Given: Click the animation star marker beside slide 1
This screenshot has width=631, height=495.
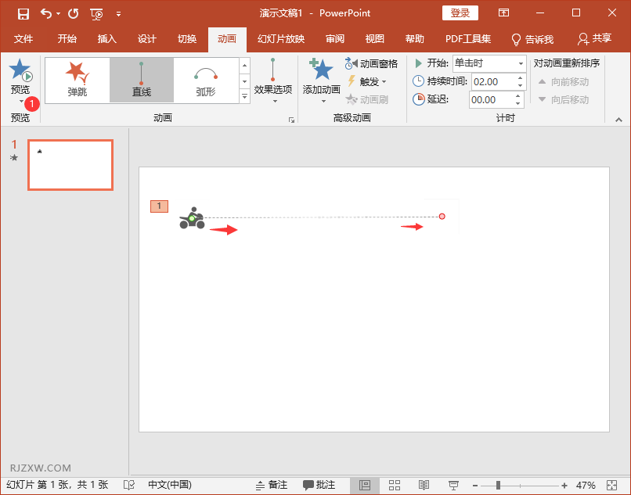Looking at the screenshot, I should tap(14, 158).
